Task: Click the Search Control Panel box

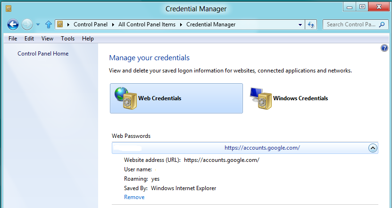Action: pos(351,24)
